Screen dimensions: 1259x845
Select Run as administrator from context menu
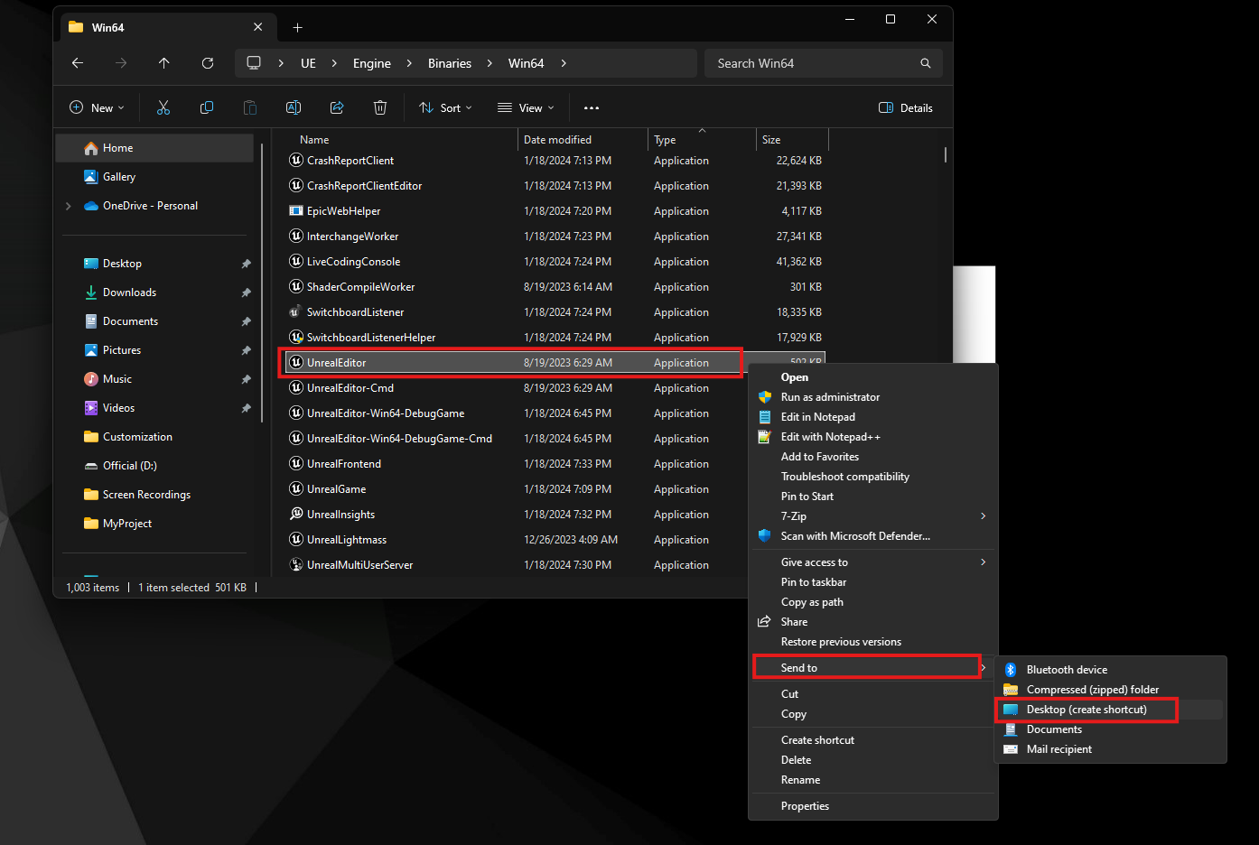(830, 397)
